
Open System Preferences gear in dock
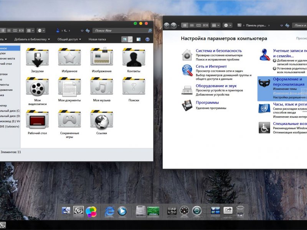(x=79, y=211)
